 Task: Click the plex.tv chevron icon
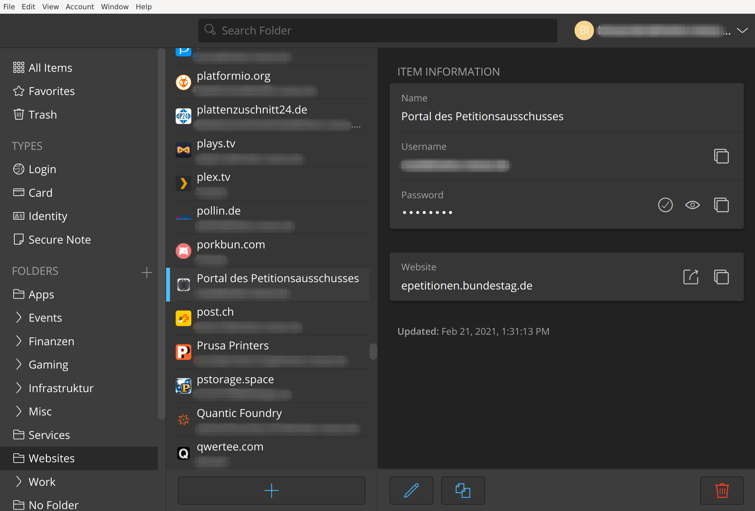click(183, 183)
